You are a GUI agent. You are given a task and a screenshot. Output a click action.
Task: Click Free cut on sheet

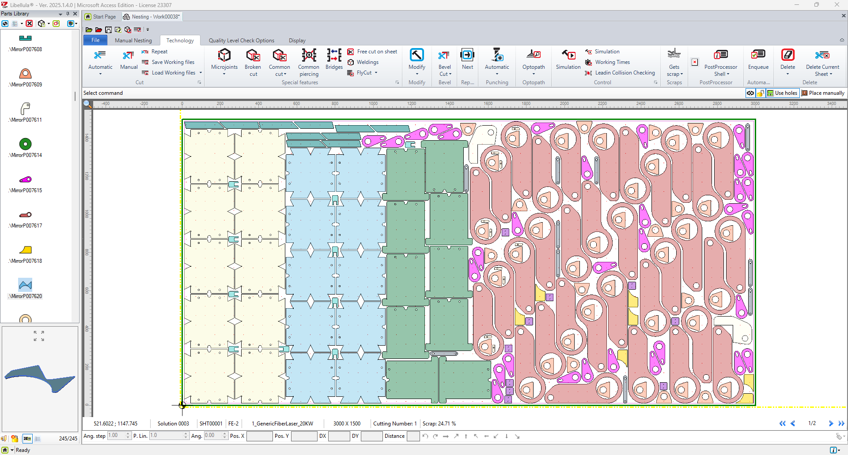pyautogui.click(x=372, y=52)
